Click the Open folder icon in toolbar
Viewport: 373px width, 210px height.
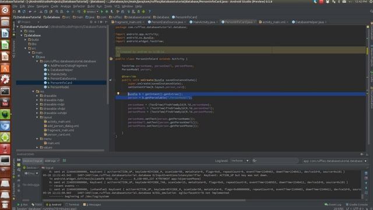click(15, 12)
